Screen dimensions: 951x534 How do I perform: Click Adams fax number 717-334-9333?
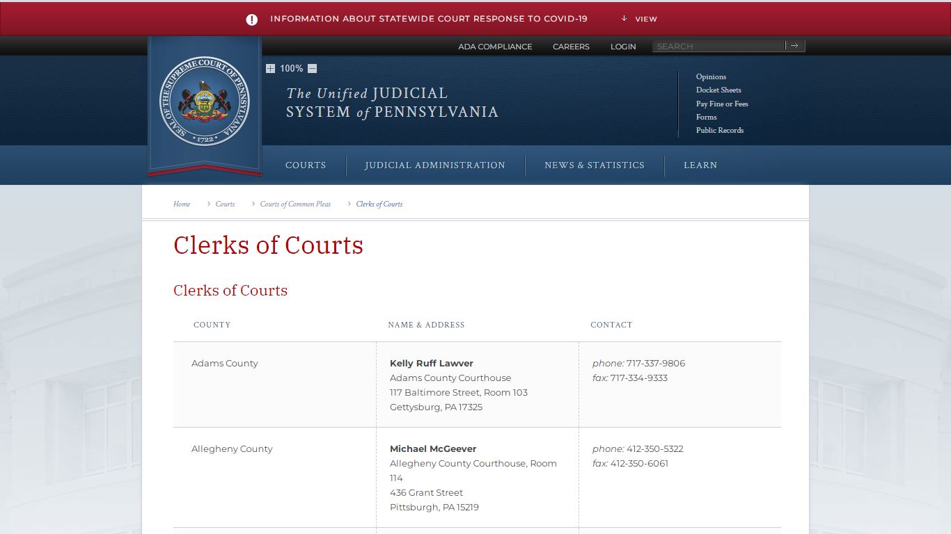point(639,378)
